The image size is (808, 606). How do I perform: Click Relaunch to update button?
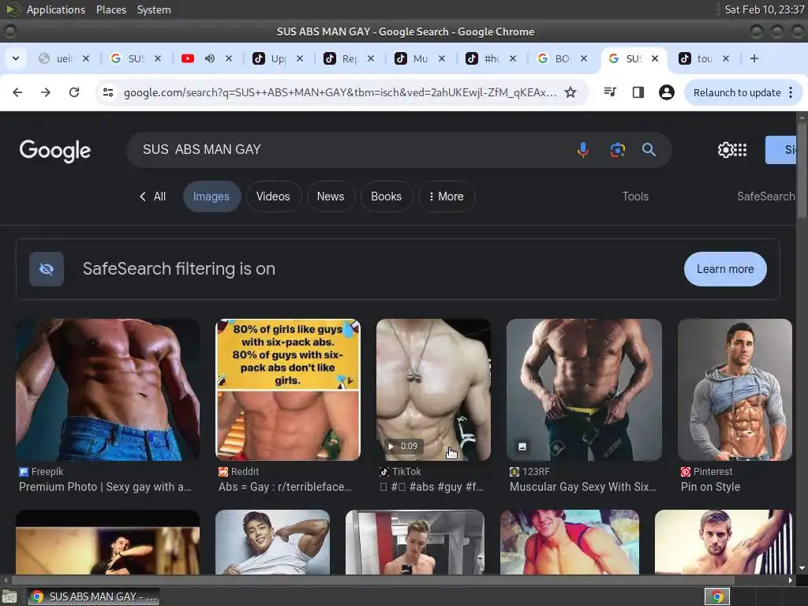coord(736,92)
